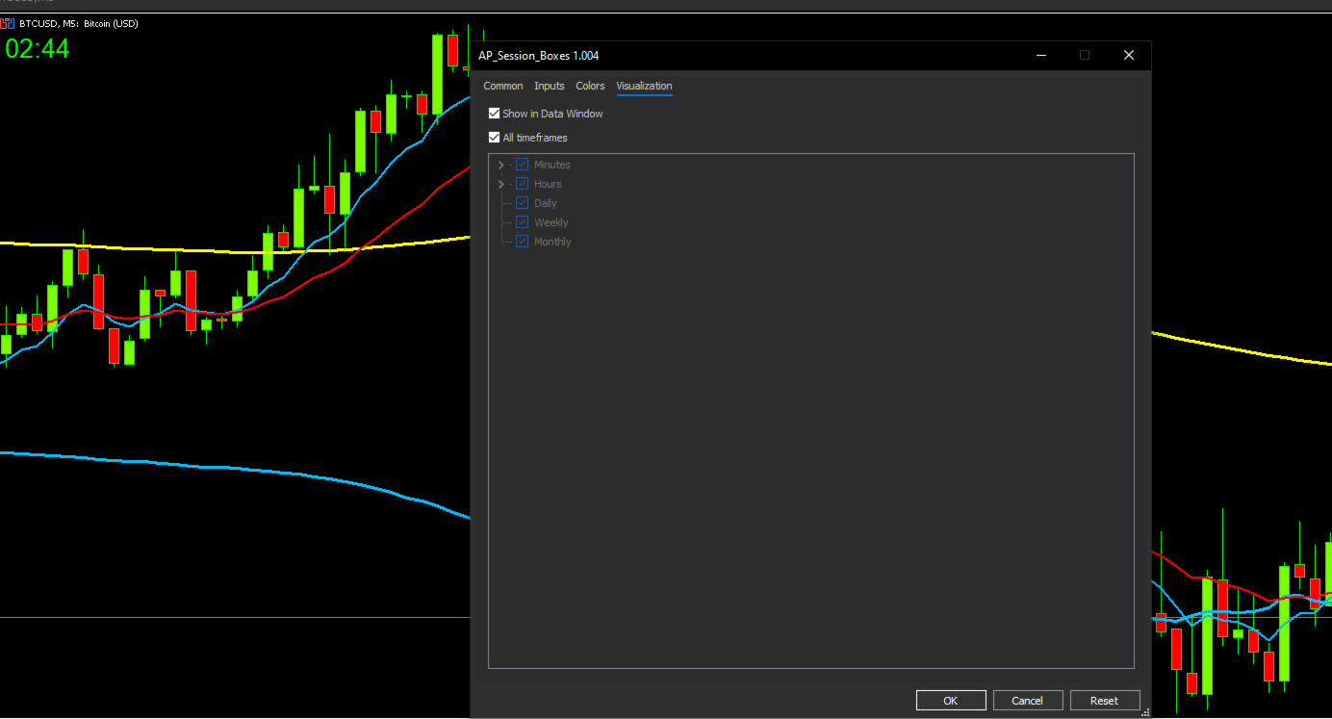Open the Colors tab
Viewport: 1332px width, 719px height.
(590, 86)
